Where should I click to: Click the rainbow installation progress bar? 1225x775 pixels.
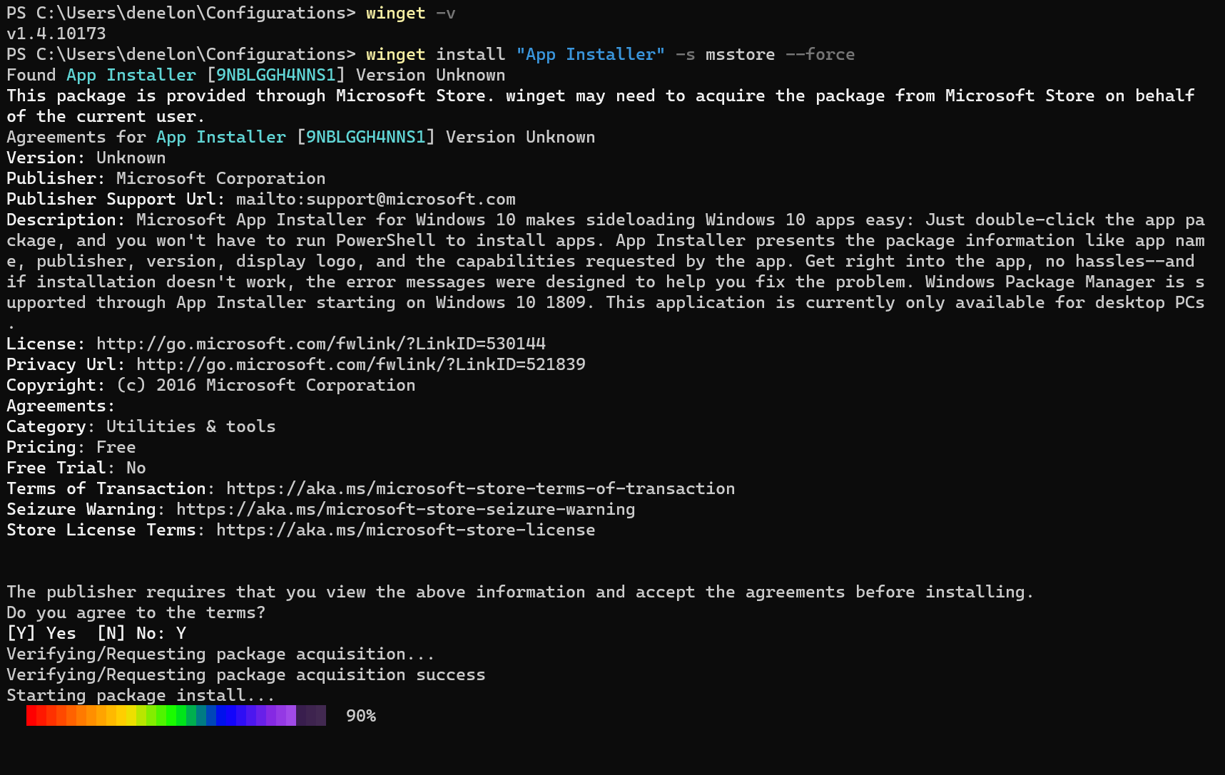click(175, 715)
